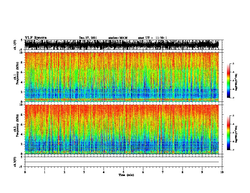Click the time axis tick label "9"

tap(202, 172)
